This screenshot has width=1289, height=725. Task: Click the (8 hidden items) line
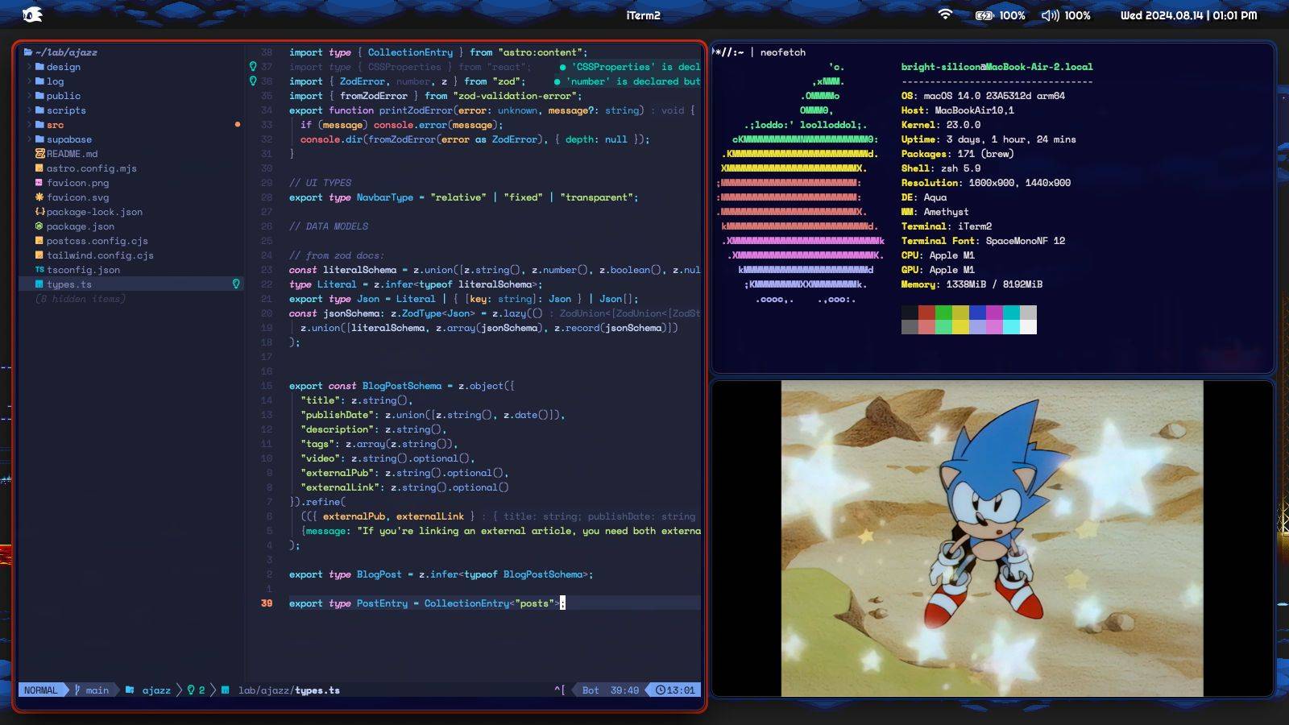point(81,299)
